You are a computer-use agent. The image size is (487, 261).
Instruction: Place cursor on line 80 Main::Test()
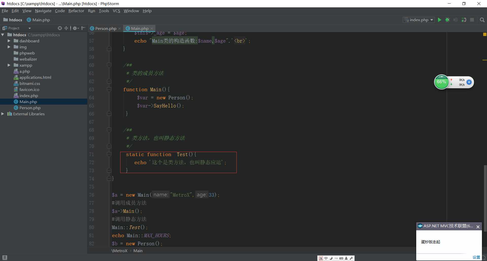point(130,227)
